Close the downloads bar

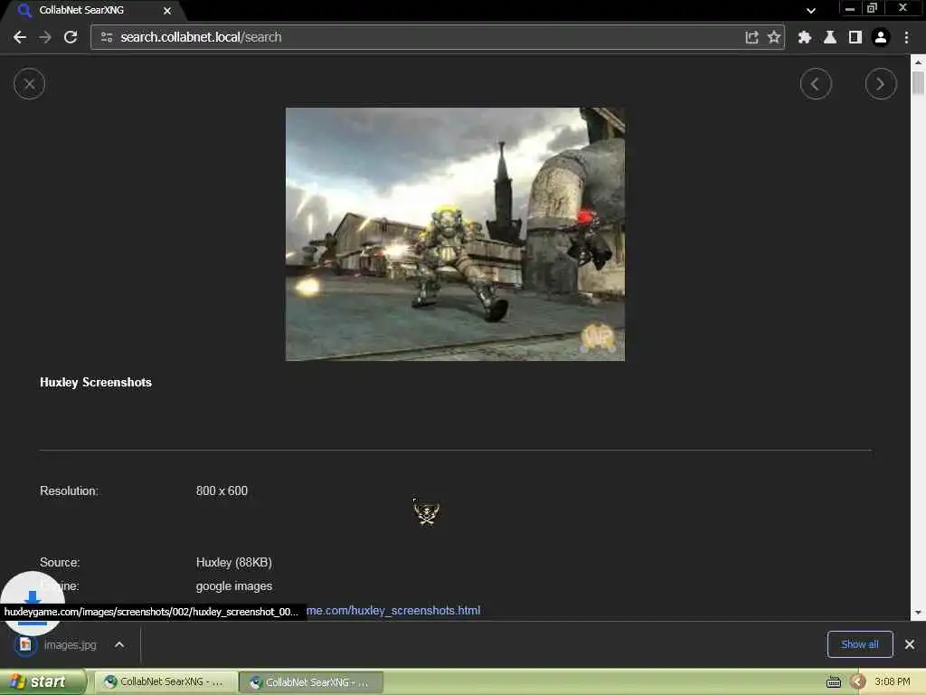(x=910, y=644)
